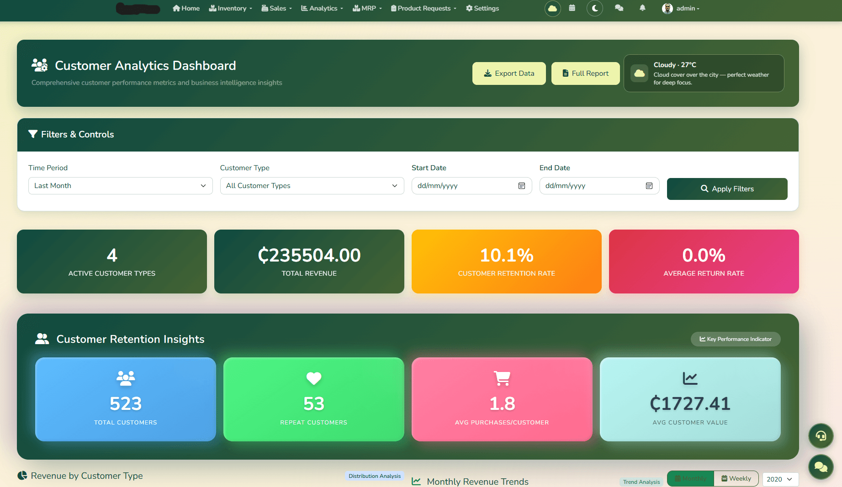
Task: Click the Repeat Customers heart icon
Action: [314, 378]
